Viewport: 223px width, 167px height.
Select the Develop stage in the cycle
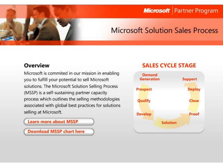pos(144,114)
